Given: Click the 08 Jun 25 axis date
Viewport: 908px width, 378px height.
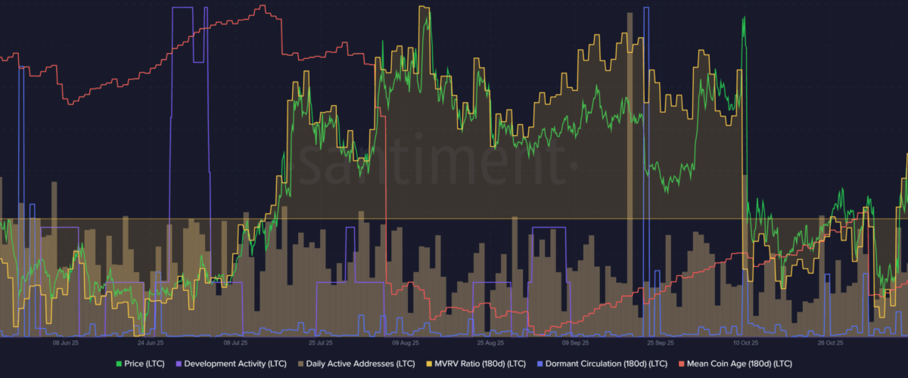Looking at the screenshot, I should pos(66,342).
